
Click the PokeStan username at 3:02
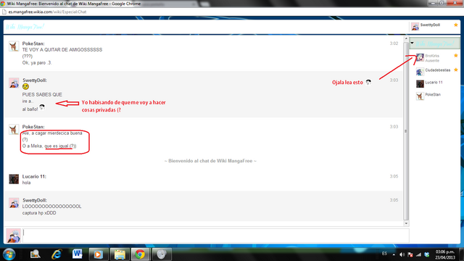[33, 43]
